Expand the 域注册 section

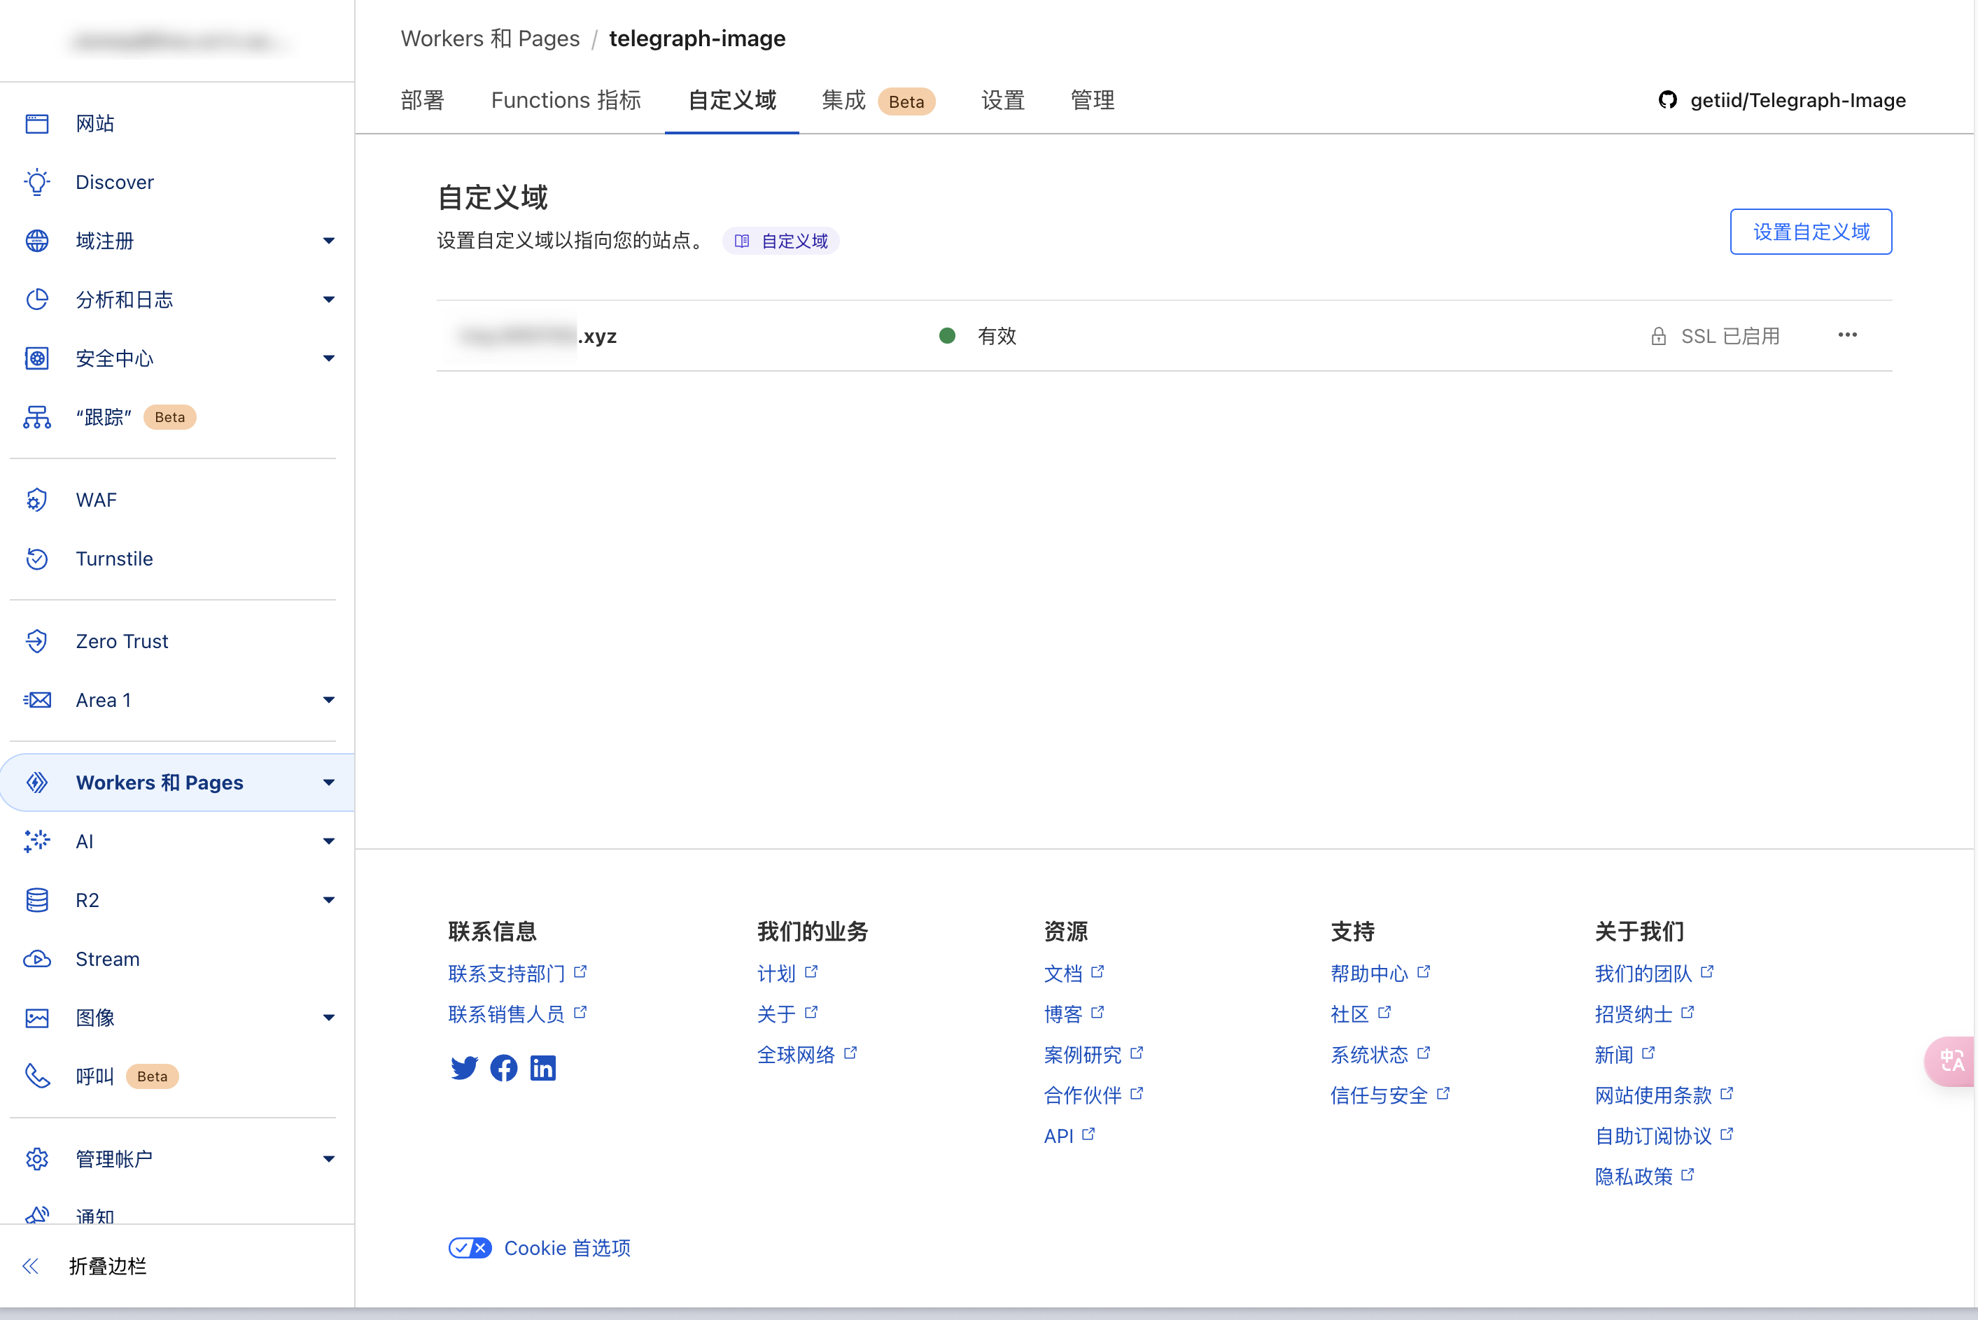[x=329, y=241]
